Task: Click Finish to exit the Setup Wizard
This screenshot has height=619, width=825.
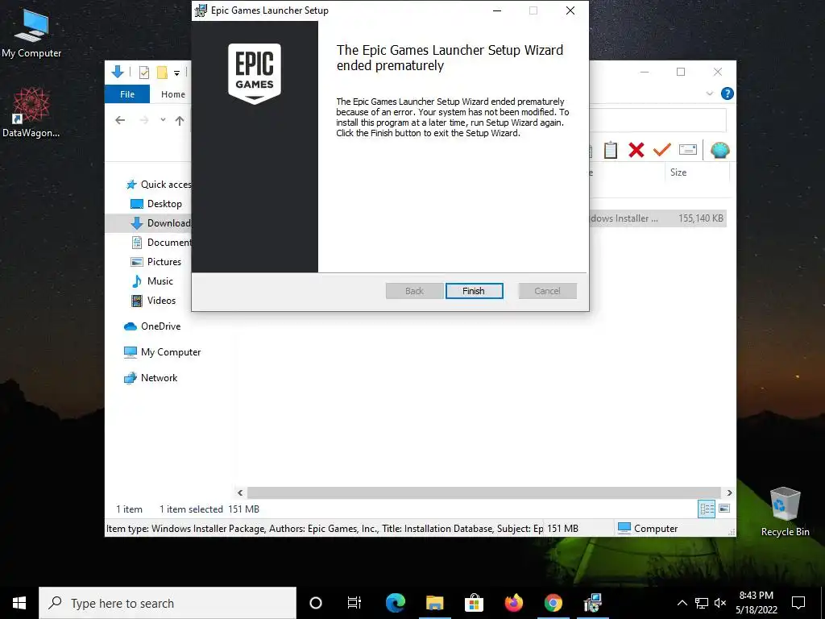Action: click(x=474, y=290)
